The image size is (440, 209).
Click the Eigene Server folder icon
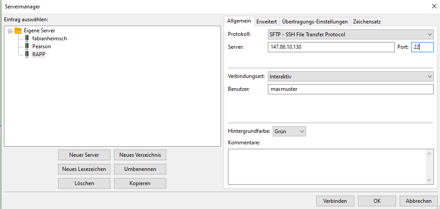(x=18, y=31)
